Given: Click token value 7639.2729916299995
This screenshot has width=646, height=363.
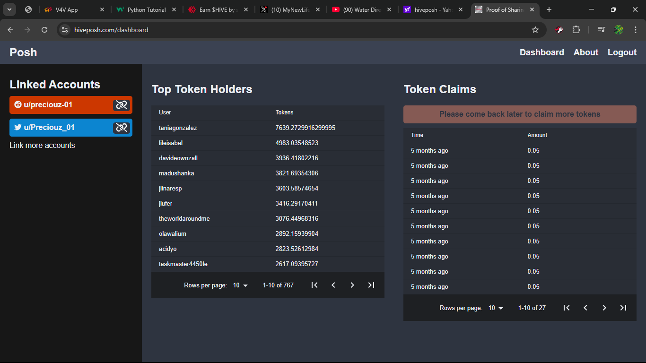Looking at the screenshot, I should (306, 128).
